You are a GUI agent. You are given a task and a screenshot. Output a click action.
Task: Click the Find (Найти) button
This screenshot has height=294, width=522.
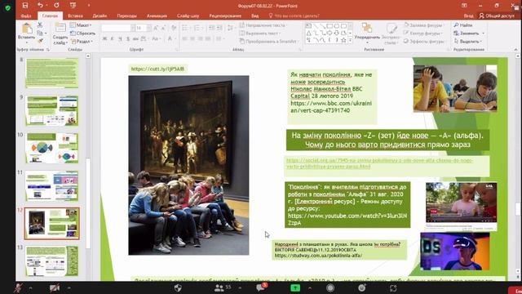463,25
